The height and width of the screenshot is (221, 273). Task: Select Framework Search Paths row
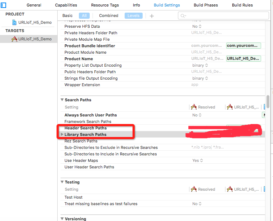pos(163,121)
